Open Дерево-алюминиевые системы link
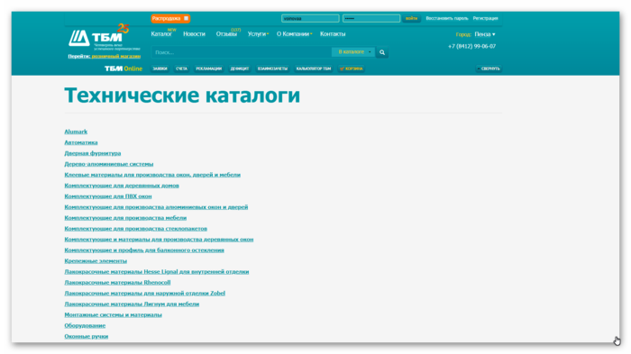 click(109, 164)
